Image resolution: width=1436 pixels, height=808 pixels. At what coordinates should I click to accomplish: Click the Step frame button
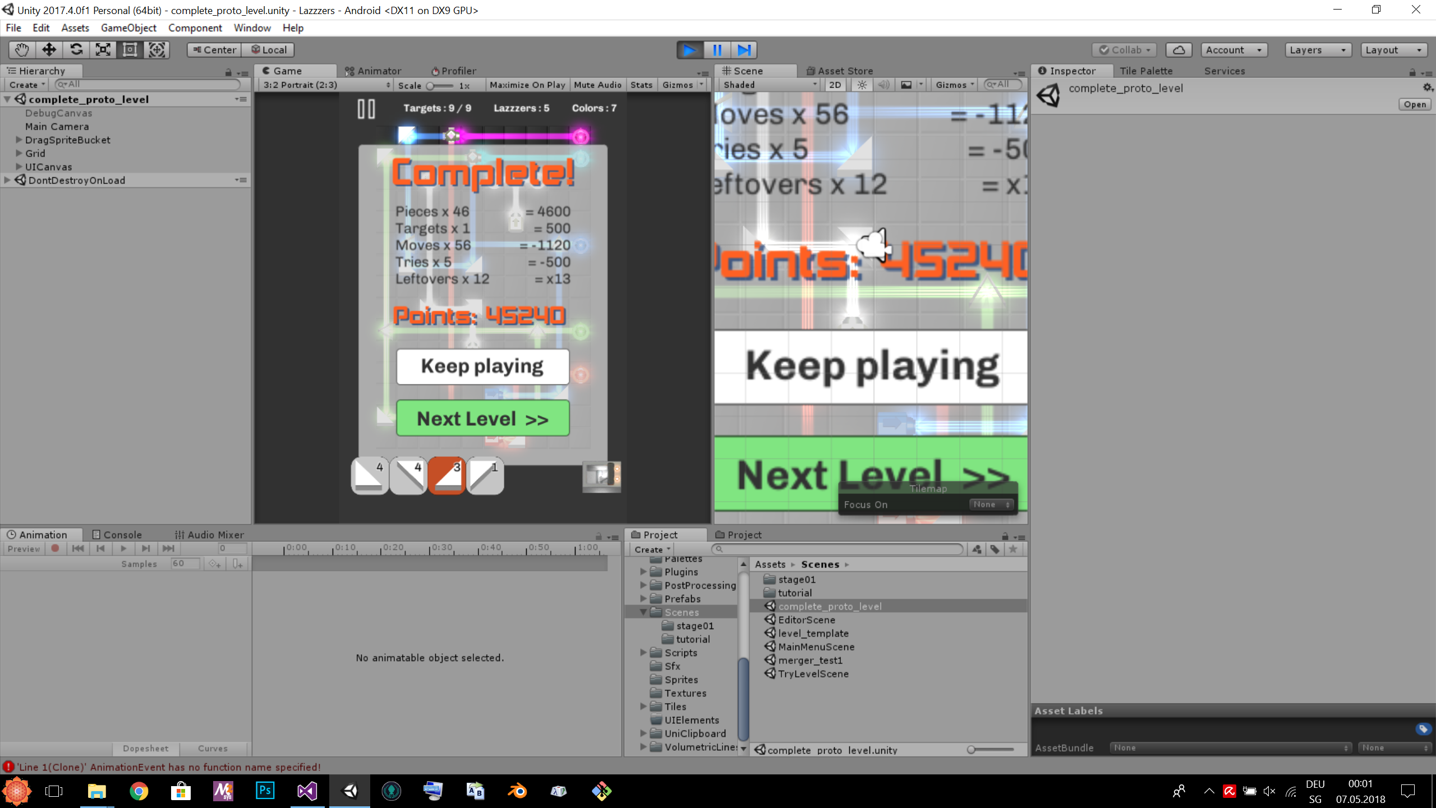pos(744,50)
